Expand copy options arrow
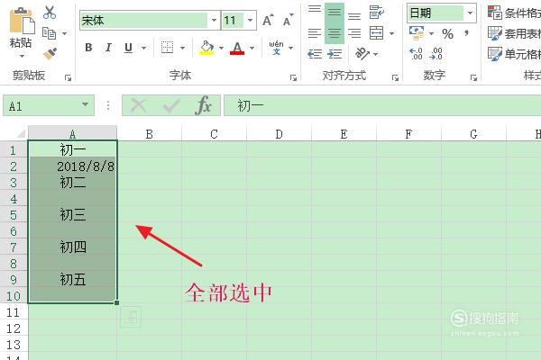 65,33
